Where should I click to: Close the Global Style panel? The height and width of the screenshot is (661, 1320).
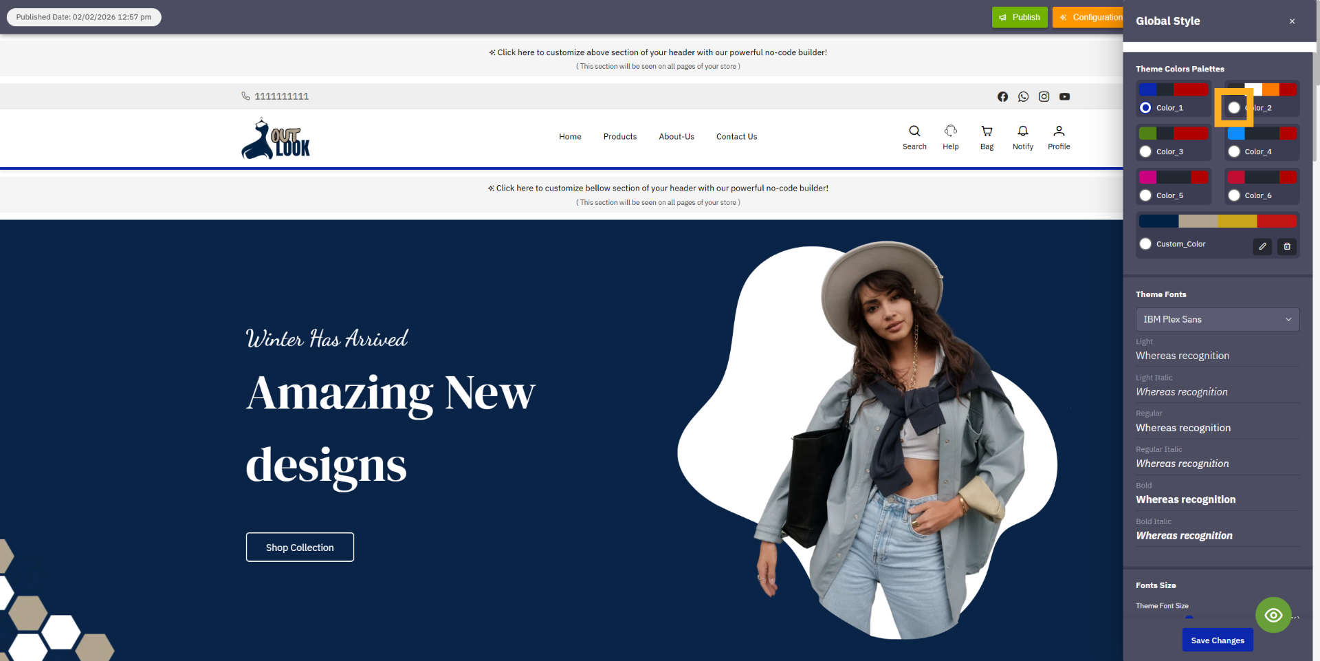tap(1292, 21)
